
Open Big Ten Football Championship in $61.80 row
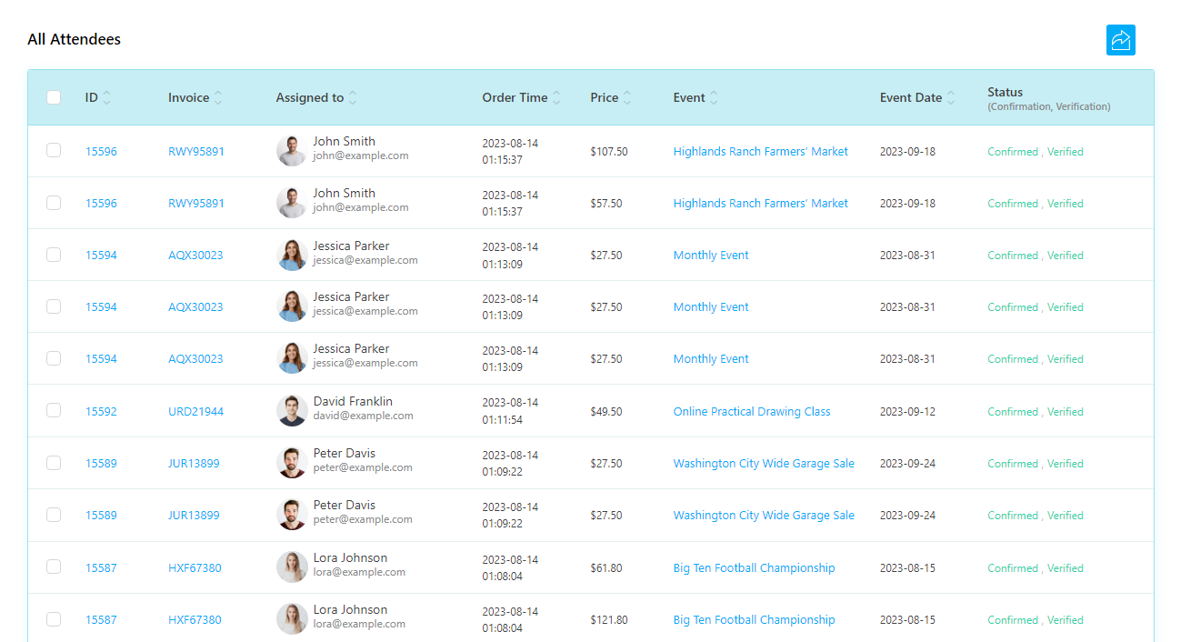pyautogui.click(x=754, y=568)
